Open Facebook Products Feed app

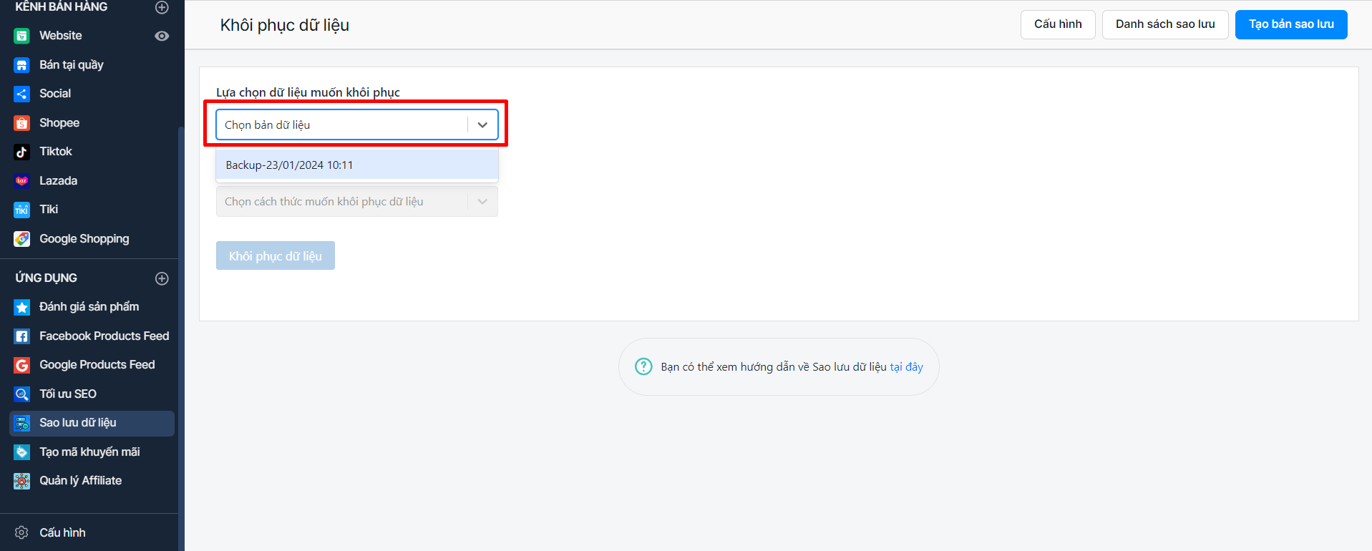[104, 336]
